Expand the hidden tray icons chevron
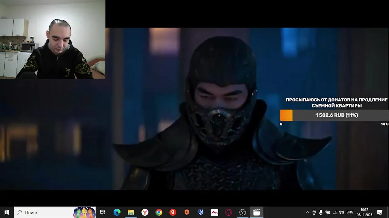 [x=307, y=212]
